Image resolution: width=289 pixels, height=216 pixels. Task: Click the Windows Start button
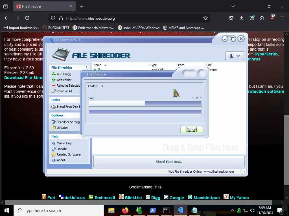point(7,210)
